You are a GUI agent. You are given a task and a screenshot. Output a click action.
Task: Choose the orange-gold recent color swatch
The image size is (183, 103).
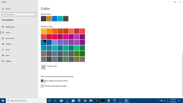[x=49, y=19]
